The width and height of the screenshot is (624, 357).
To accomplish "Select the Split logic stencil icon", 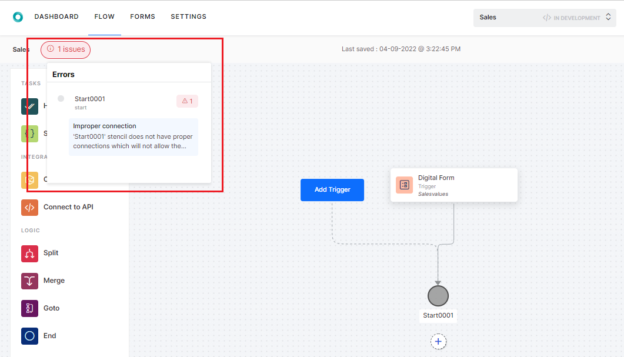I will pos(29,253).
